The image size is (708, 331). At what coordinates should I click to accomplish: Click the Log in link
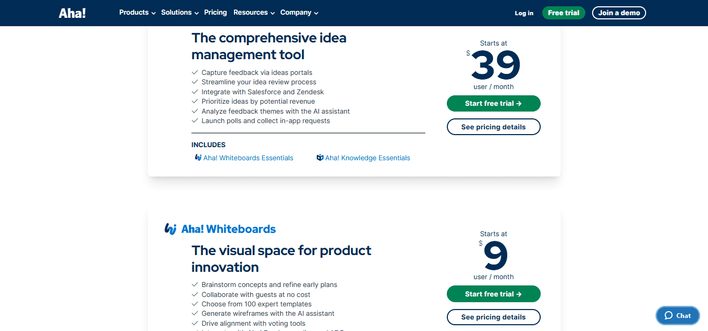tap(524, 13)
